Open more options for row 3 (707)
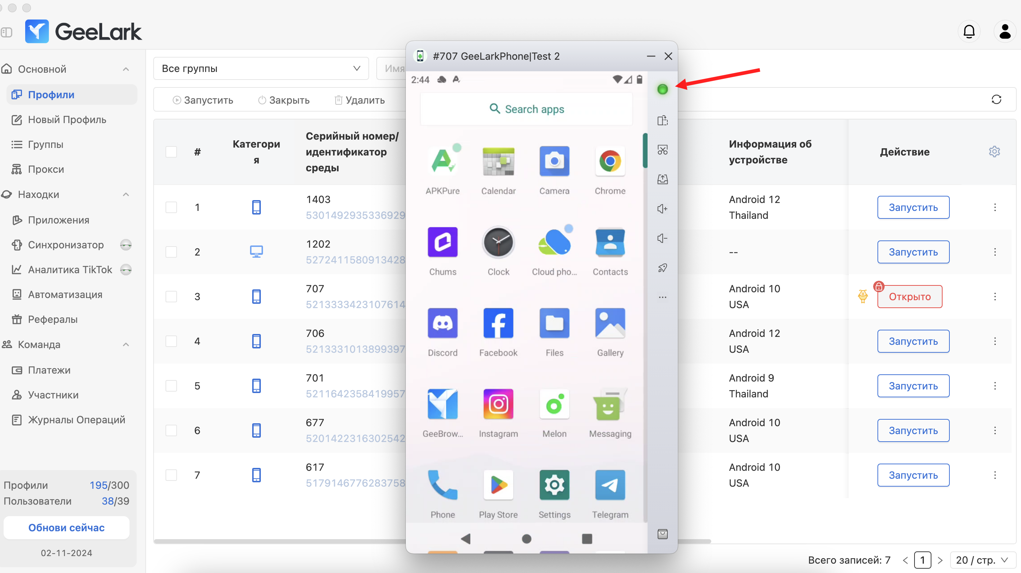The height and width of the screenshot is (573, 1021). click(994, 297)
